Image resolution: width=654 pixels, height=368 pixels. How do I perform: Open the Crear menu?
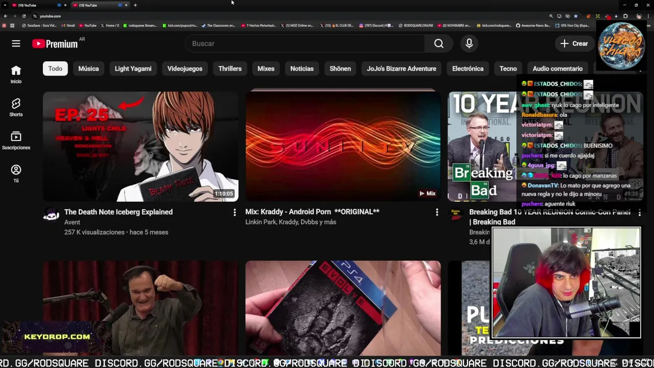(574, 43)
